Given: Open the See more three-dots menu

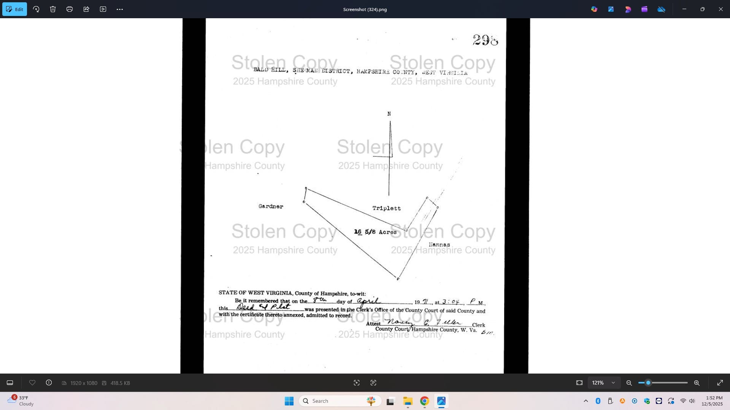Looking at the screenshot, I should coord(120,9).
